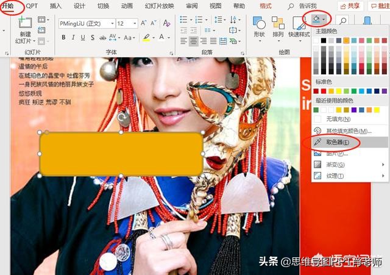The image size is (390, 275).
Task: Open the PMingLiU font name dropdown
Action: 112,24
